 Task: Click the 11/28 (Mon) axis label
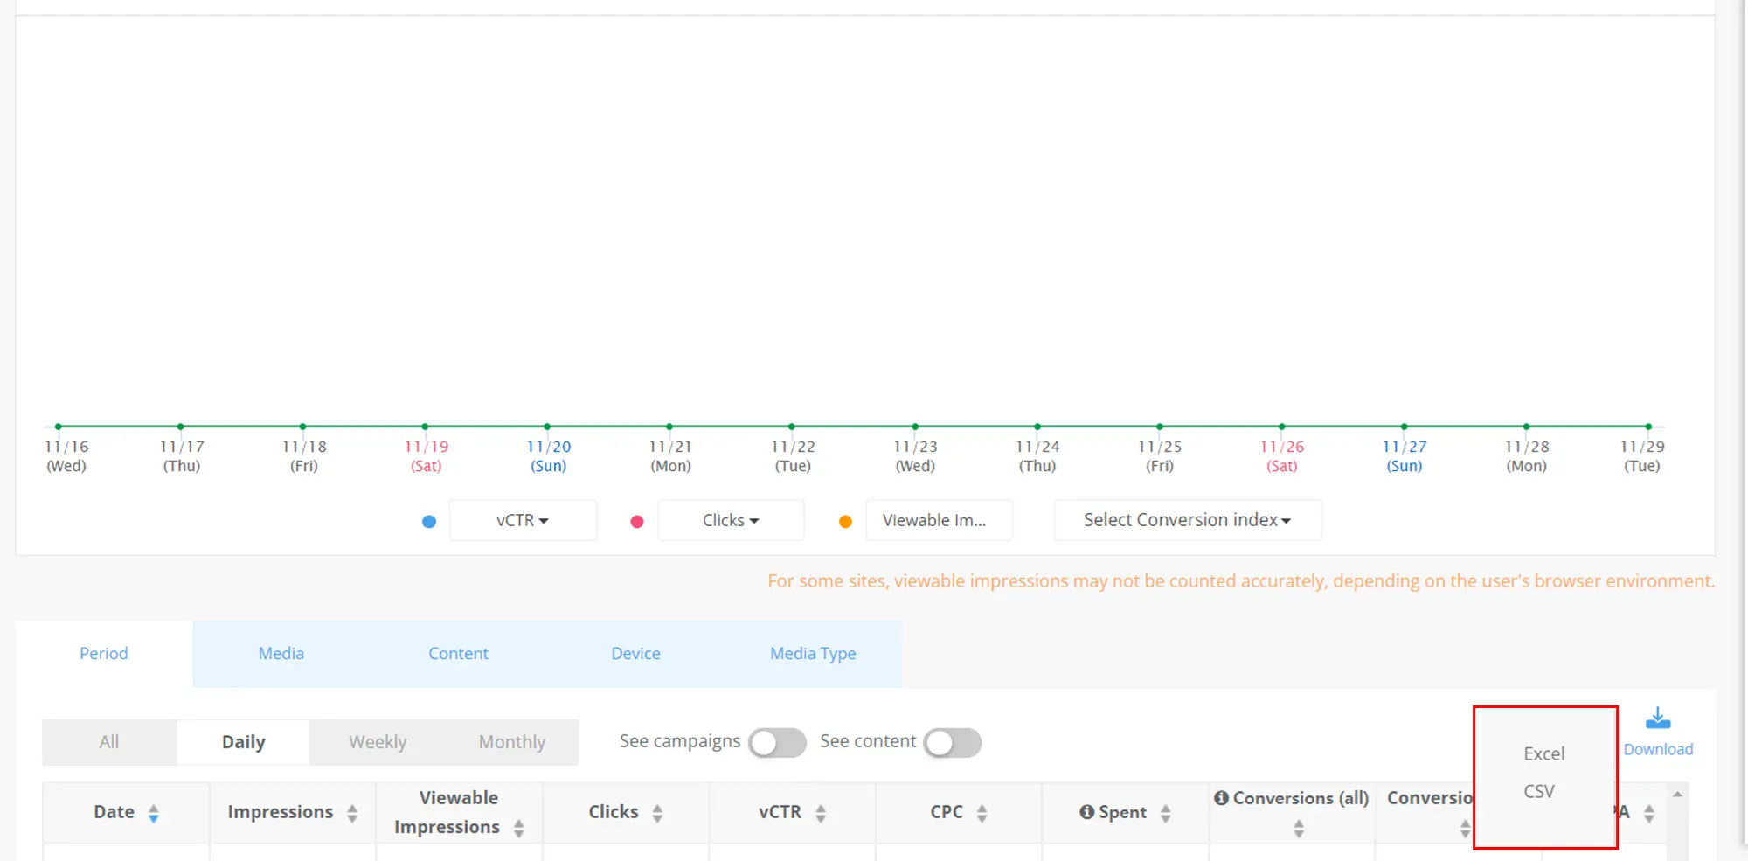pyautogui.click(x=1527, y=455)
